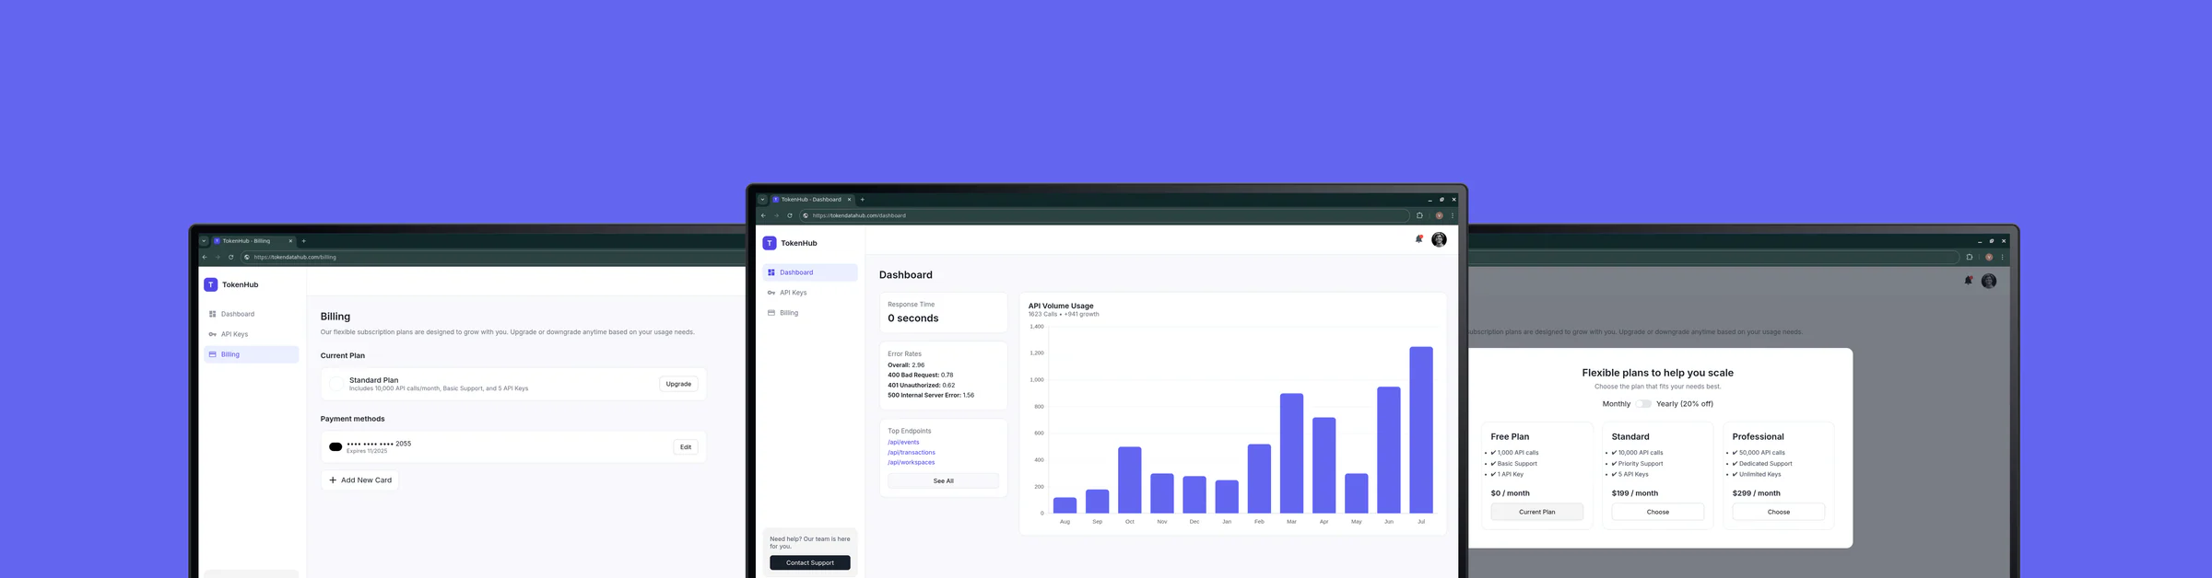Click the bell icon in the plans window

click(x=1969, y=281)
